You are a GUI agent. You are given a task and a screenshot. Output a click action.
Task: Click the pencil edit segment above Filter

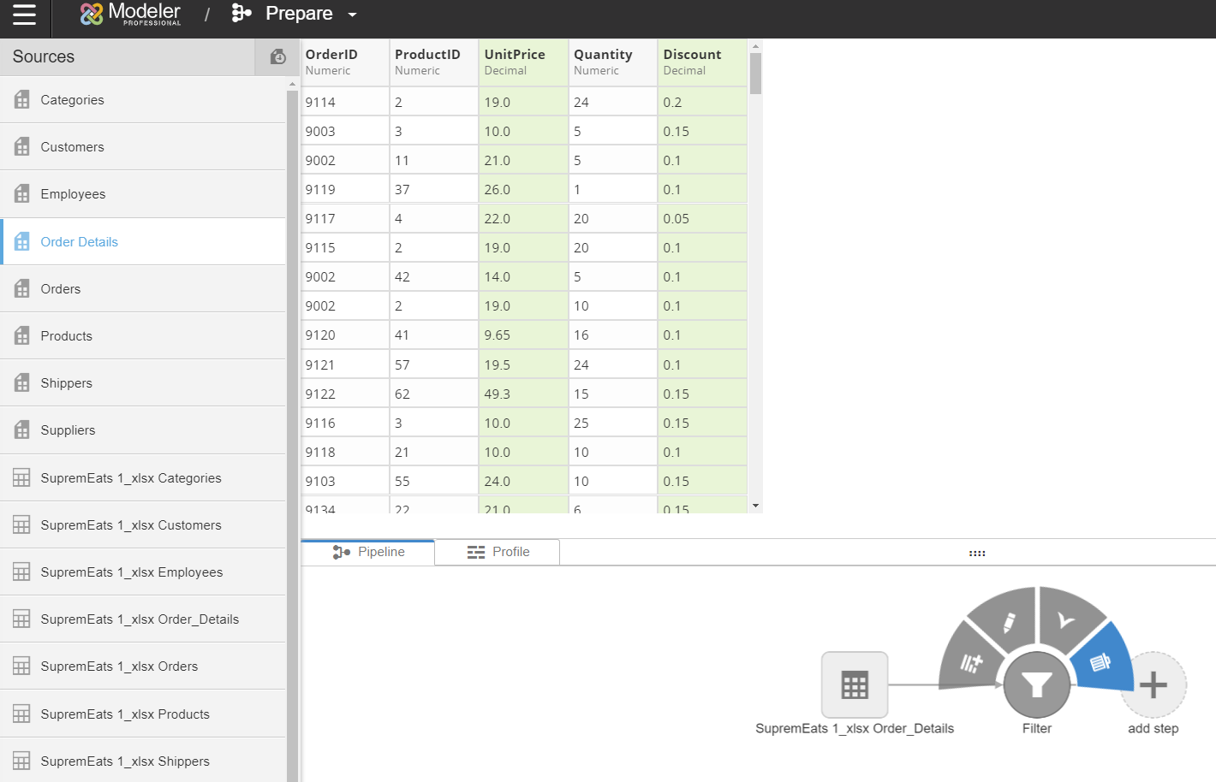click(x=1005, y=622)
